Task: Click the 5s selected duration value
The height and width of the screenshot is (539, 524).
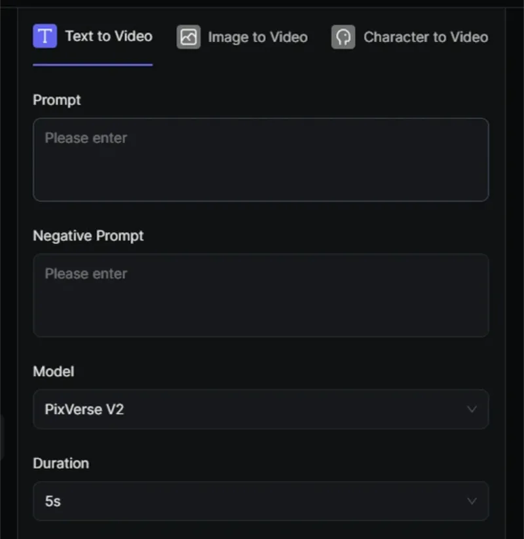Action: pos(52,501)
